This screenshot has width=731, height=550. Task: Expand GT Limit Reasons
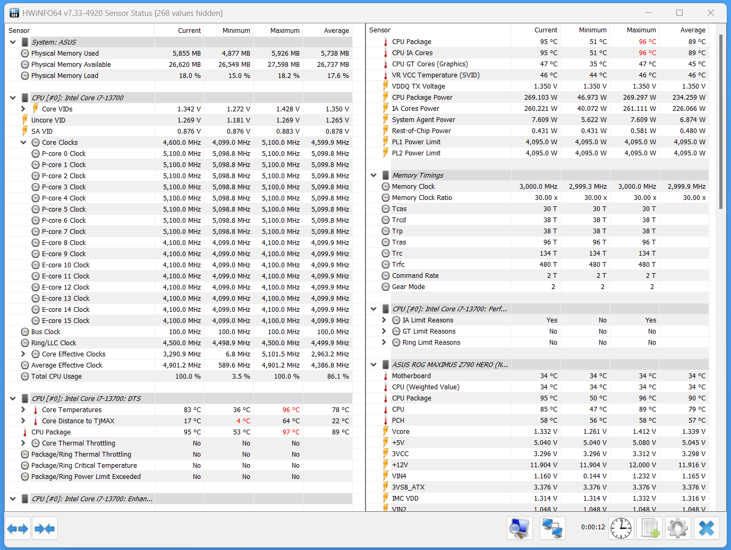tap(384, 331)
